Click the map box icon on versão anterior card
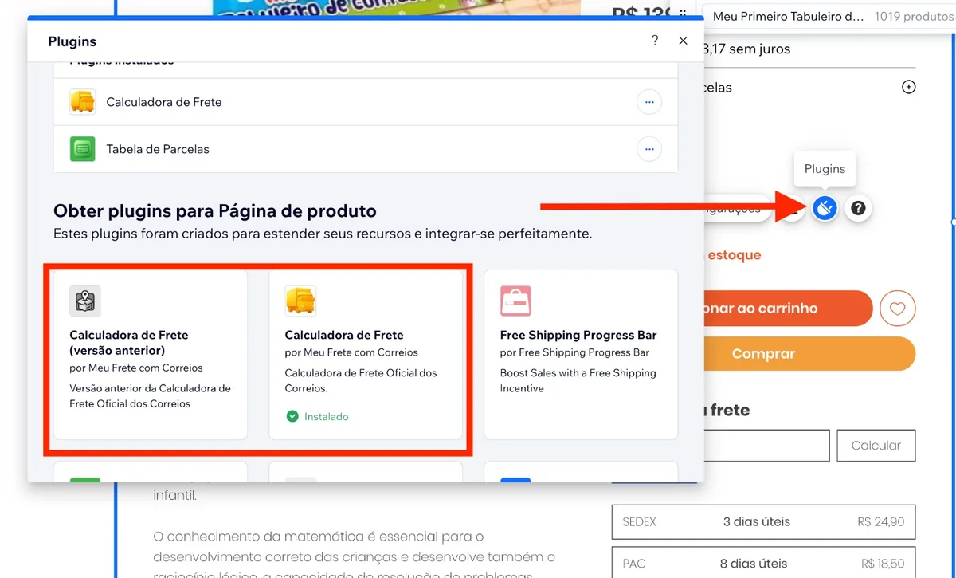Screen dimensions: 956x578 click(x=85, y=301)
